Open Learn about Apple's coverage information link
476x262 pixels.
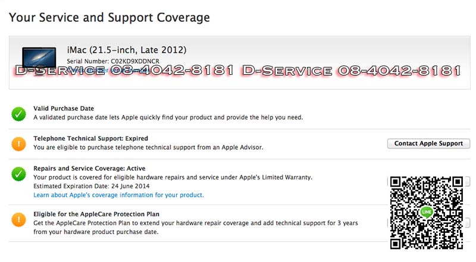click(x=118, y=195)
